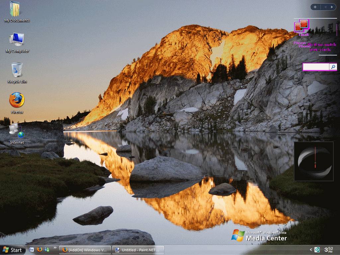The height and width of the screenshot is (255, 340).
Task: Click the Word icon in Quick Launch
Action: (x=32, y=250)
